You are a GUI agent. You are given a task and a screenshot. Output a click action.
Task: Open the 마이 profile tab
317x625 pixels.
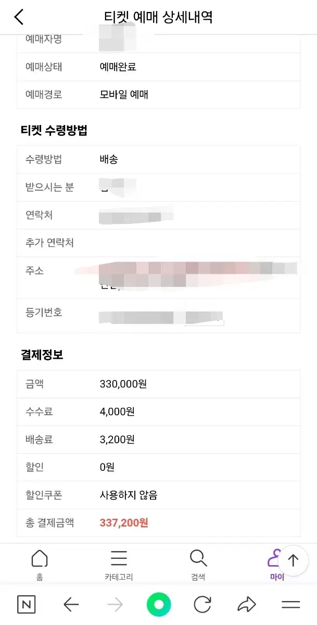[276, 564]
